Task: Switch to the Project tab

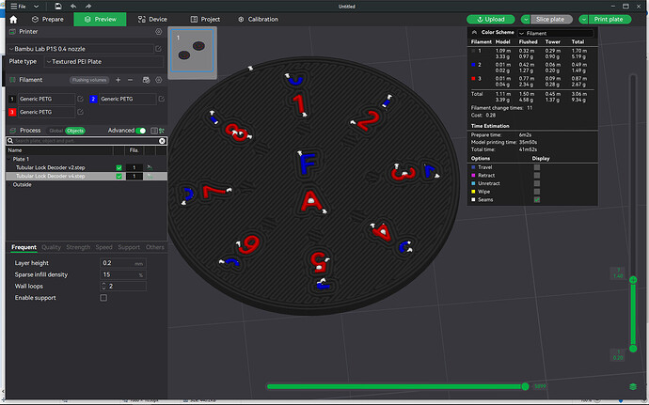Action: click(205, 20)
